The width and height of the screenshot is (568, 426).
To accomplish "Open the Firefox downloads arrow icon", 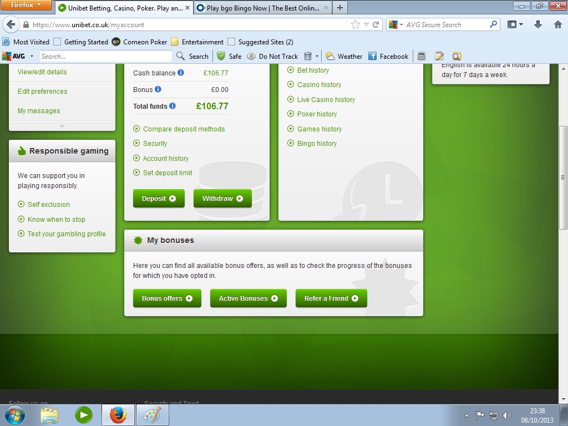I will 537,24.
